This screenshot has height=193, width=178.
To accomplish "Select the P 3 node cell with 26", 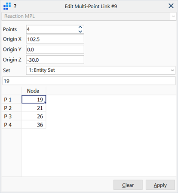I will (x=34, y=116).
